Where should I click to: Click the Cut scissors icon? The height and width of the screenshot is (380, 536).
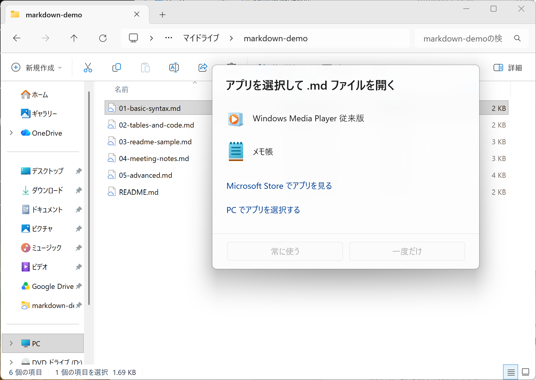[x=88, y=68]
